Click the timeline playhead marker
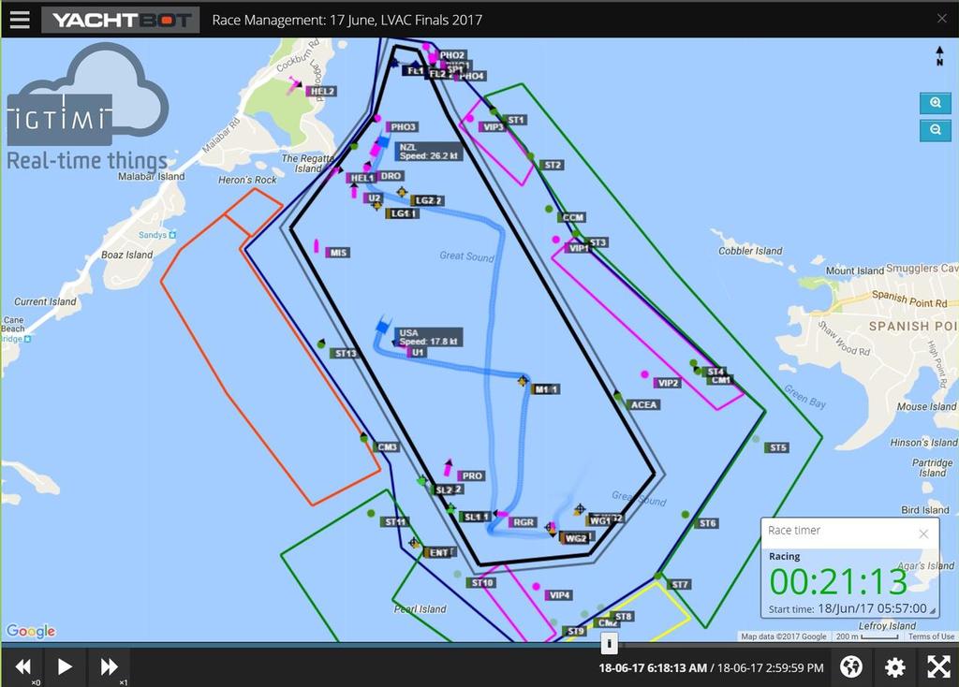The image size is (959, 687). pos(609,643)
